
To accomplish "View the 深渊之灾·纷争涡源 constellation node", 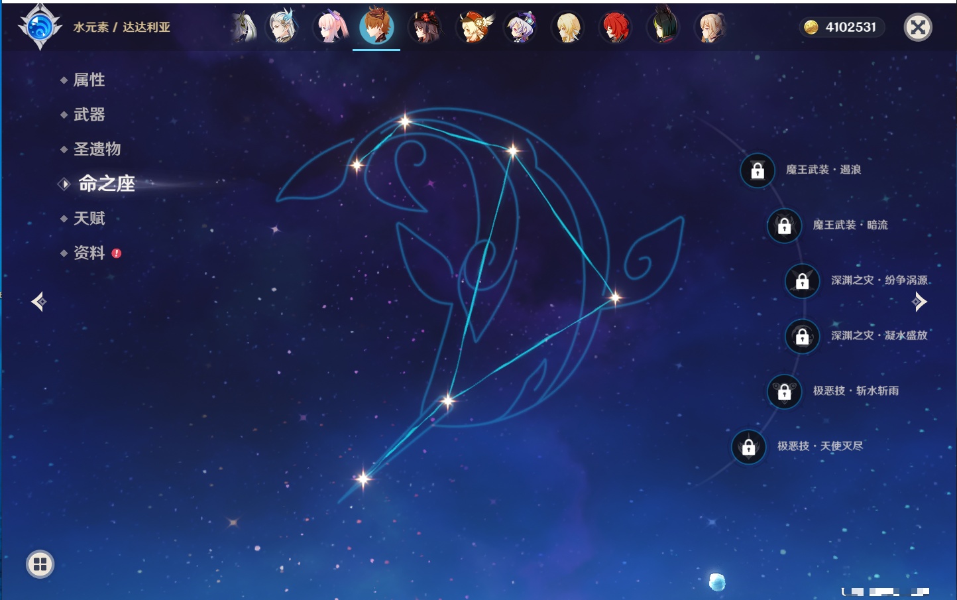I will [802, 280].
